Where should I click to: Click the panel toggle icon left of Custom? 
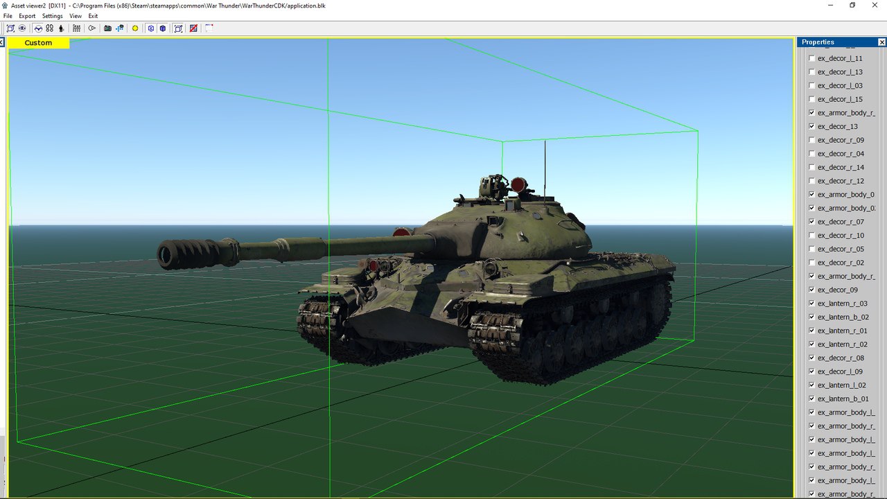pyautogui.click(x=3, y=42)
